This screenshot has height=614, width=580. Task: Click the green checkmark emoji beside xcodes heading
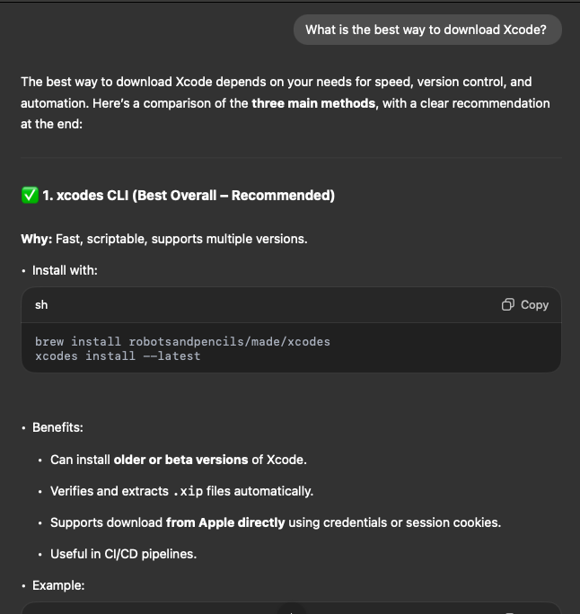click(x=30, y=195)
